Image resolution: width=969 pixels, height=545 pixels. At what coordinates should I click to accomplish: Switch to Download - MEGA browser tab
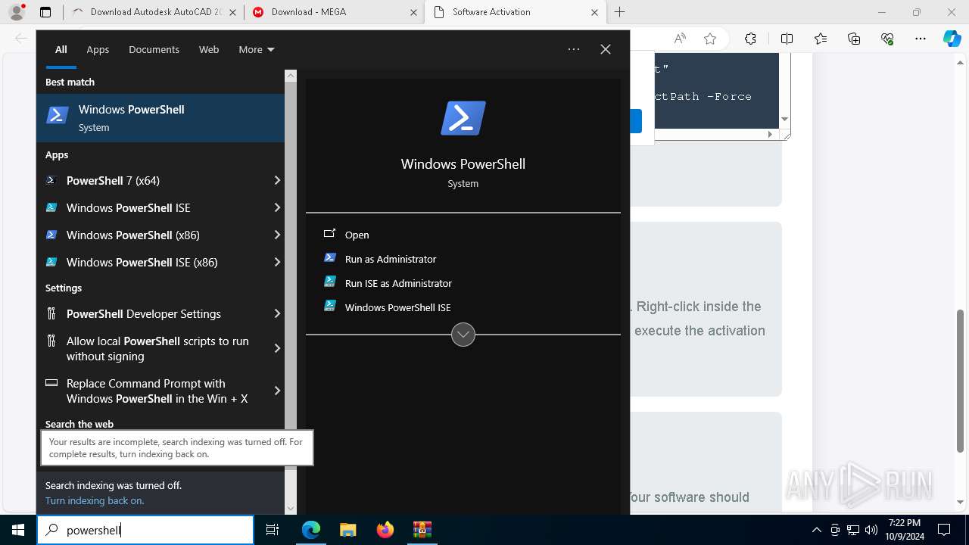[x=333, y=12]
